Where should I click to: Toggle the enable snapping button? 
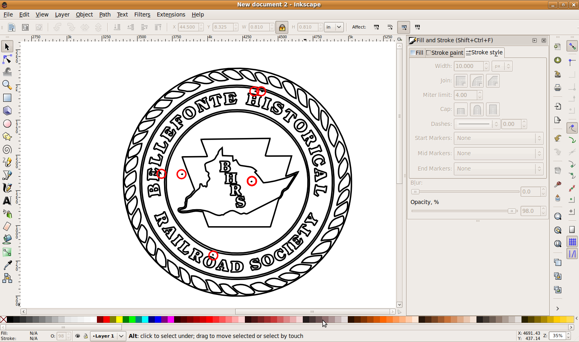[572, 46]
